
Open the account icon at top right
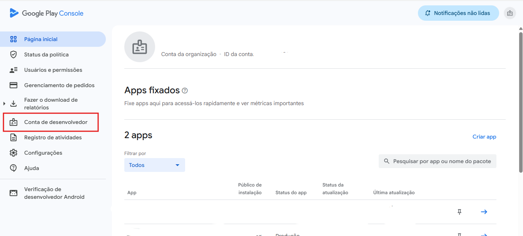tap(510, 13)
